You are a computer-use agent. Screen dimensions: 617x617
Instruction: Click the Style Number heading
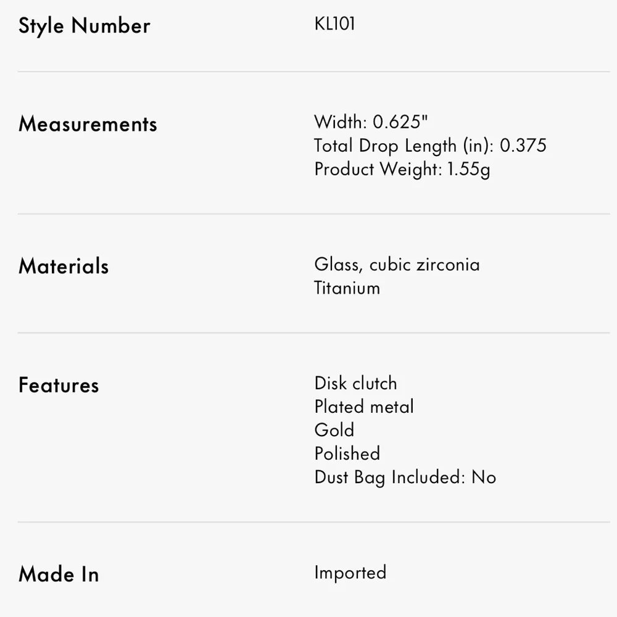point(84,27)
